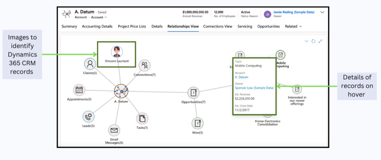The width and height of the screenshot is (381, 160).
Task: Select the Details tab
Action: [x=157, y=26]
